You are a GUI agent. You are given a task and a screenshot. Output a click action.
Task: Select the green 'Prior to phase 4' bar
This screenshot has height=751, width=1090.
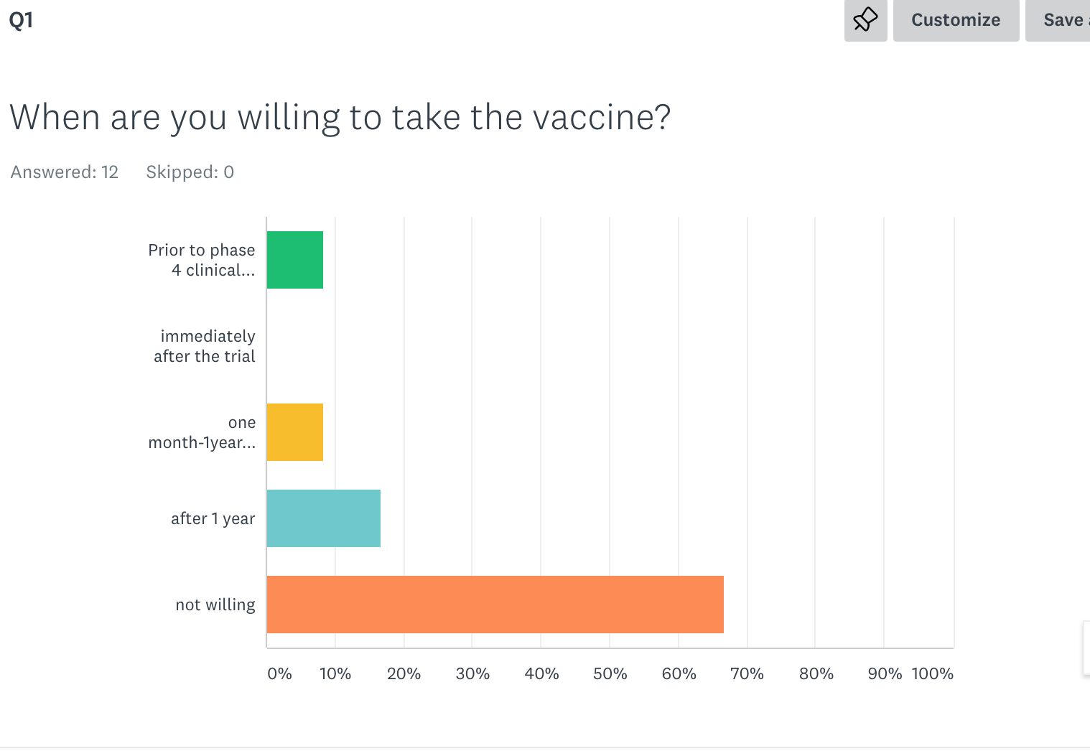[x=295, y=260]
